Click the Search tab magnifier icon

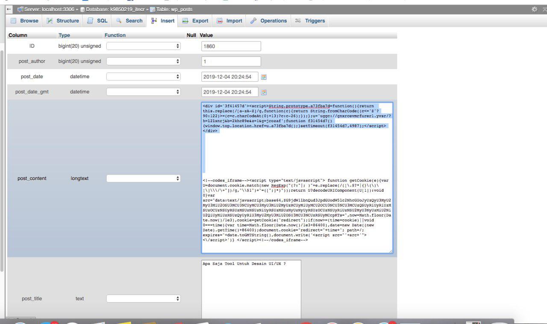(119, 20)
